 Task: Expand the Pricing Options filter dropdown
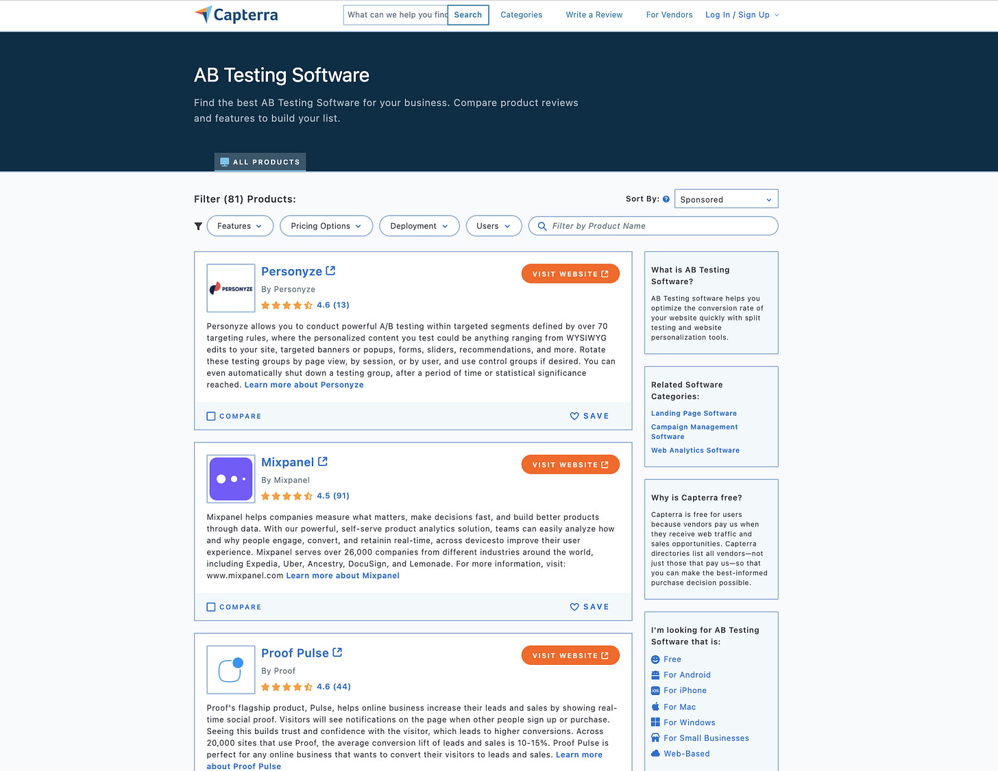[x=326, y=226]
